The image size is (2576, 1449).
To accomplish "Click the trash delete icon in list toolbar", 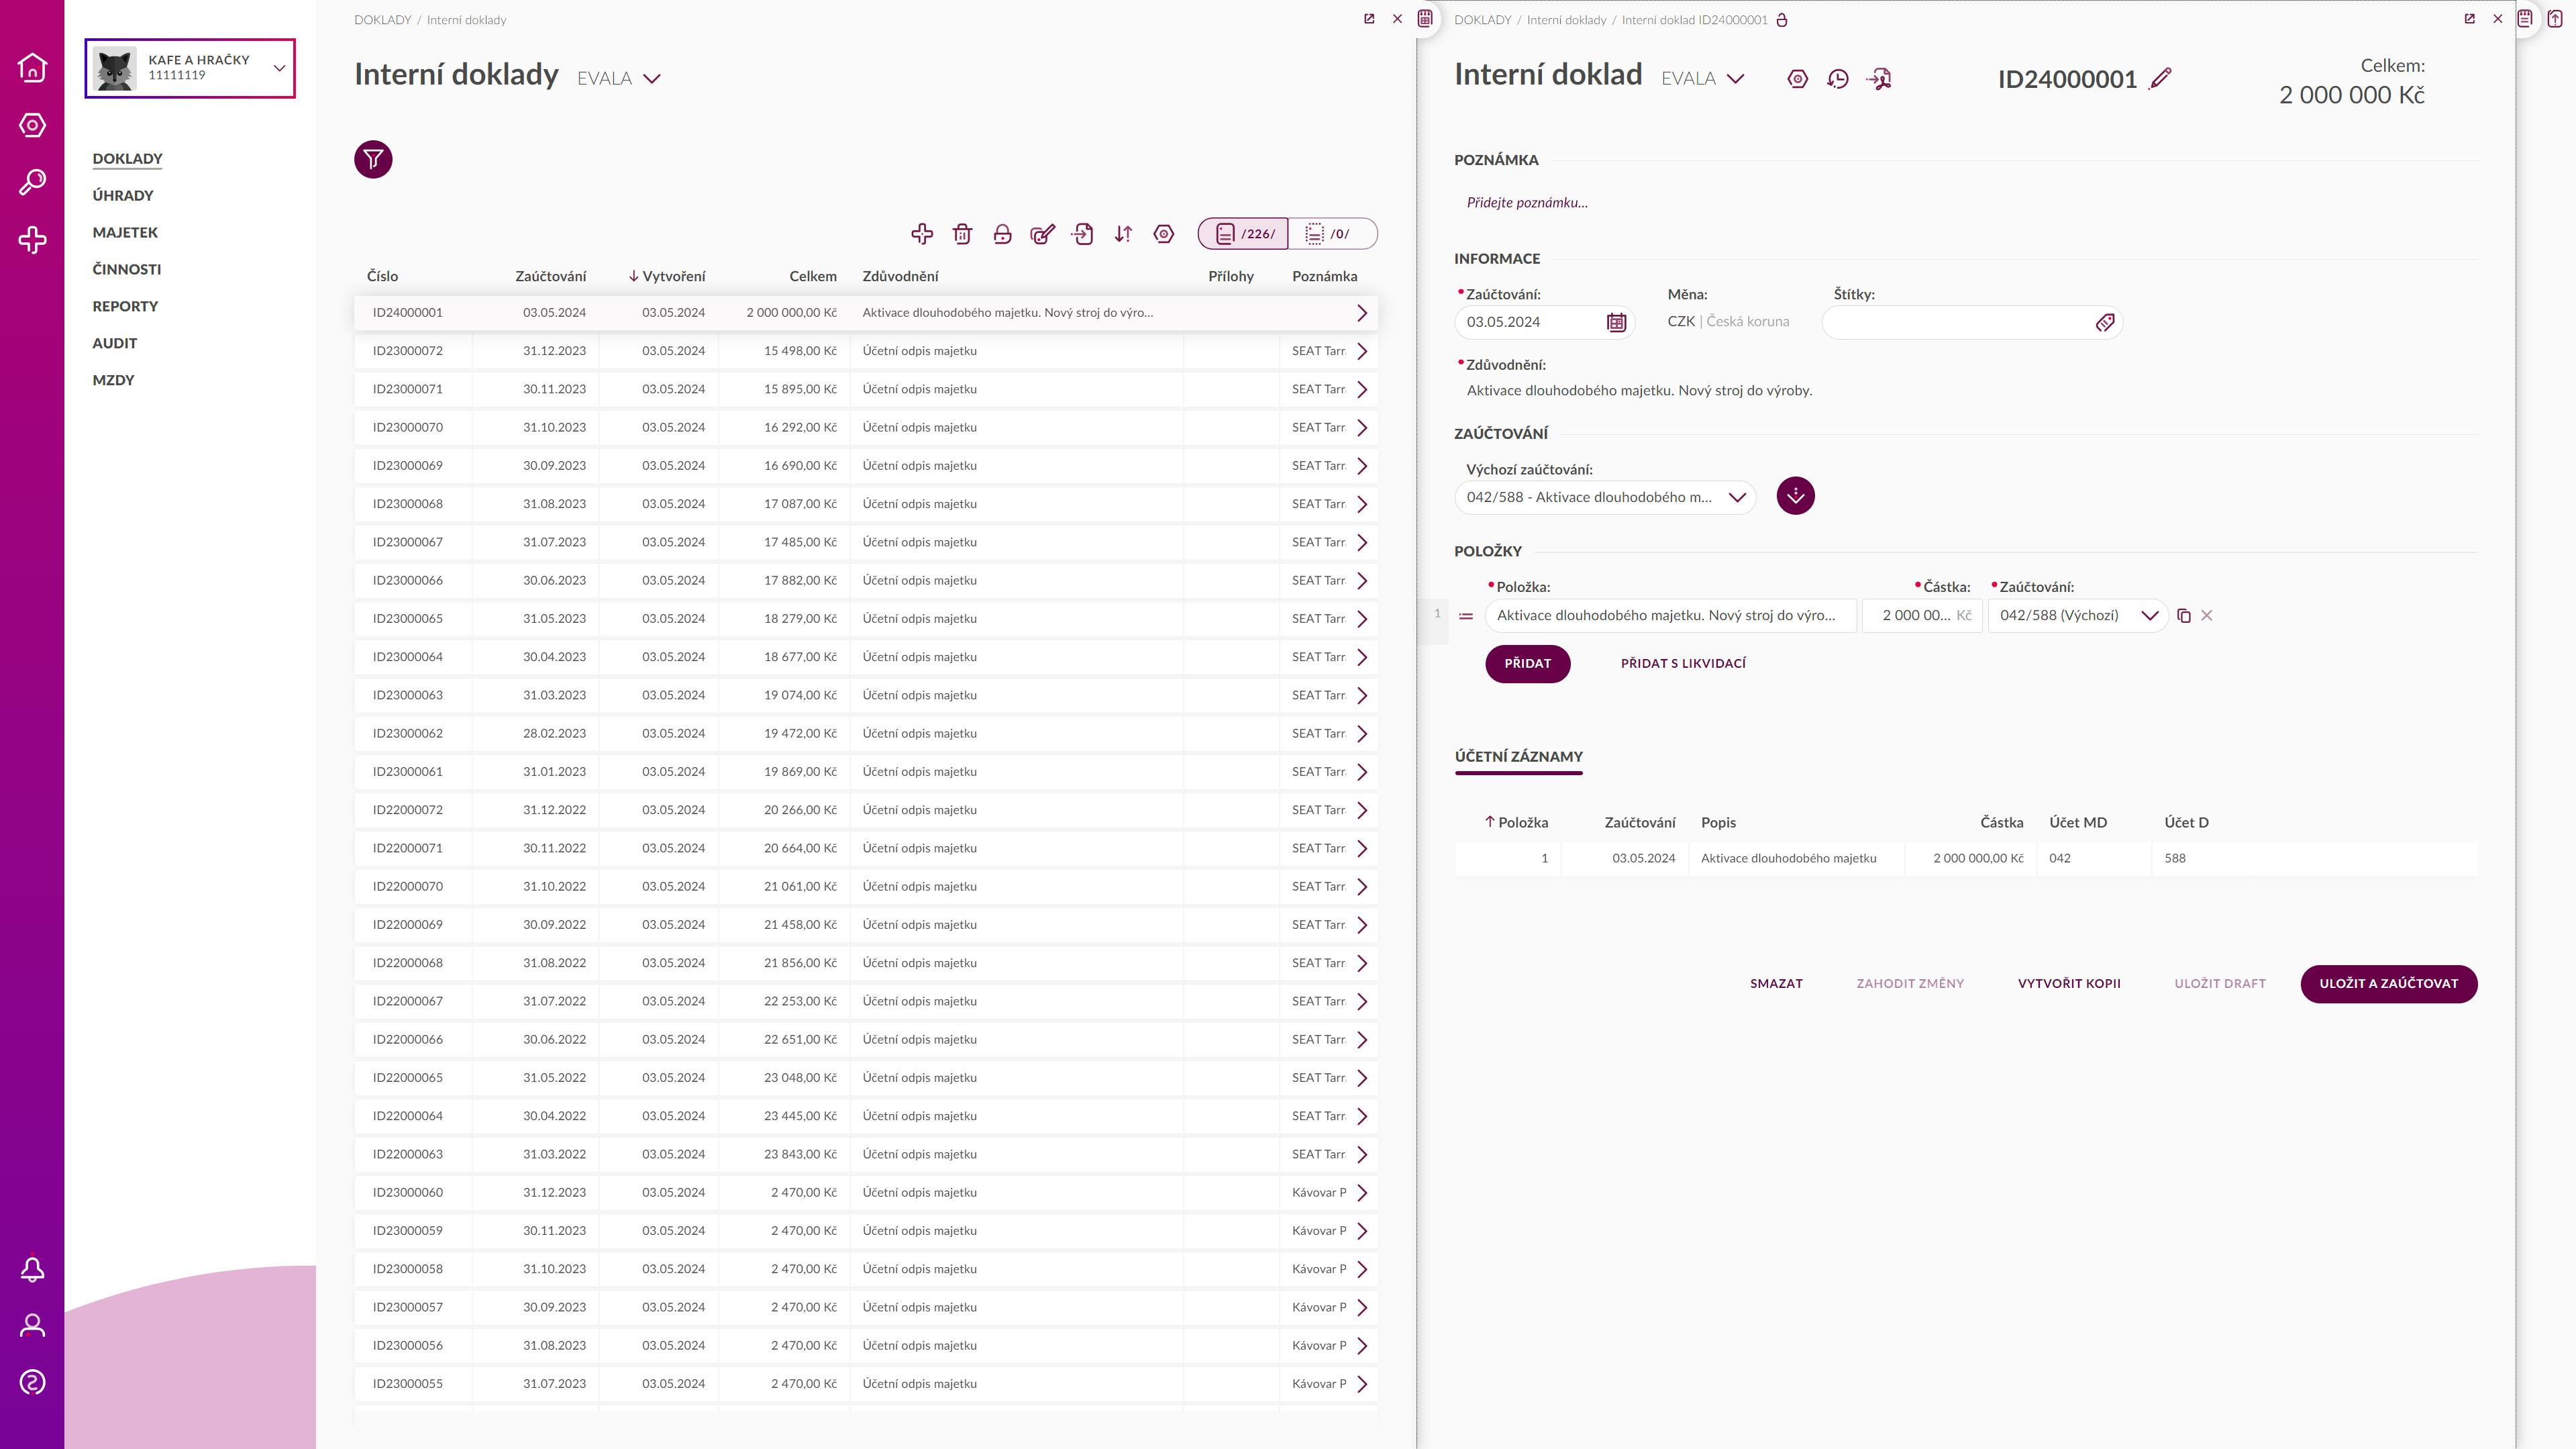I will (962, 234).
